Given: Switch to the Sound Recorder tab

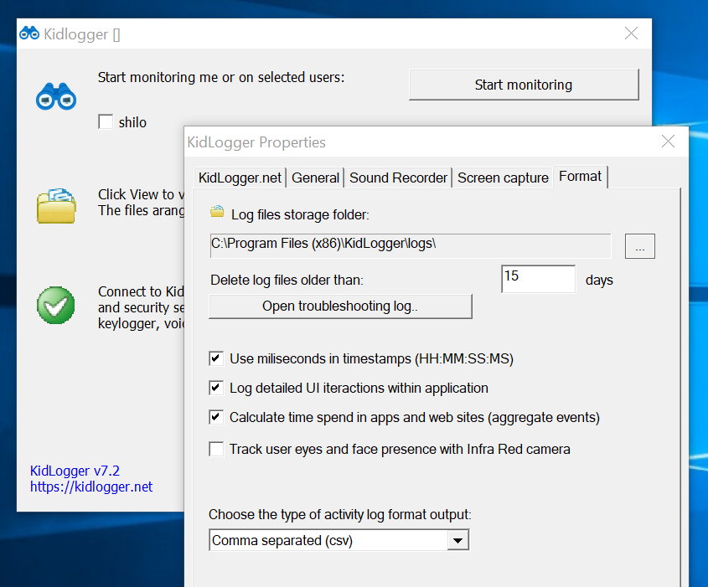Looking at the screenshot, I should pyautogui.click(x=398, y=178).
